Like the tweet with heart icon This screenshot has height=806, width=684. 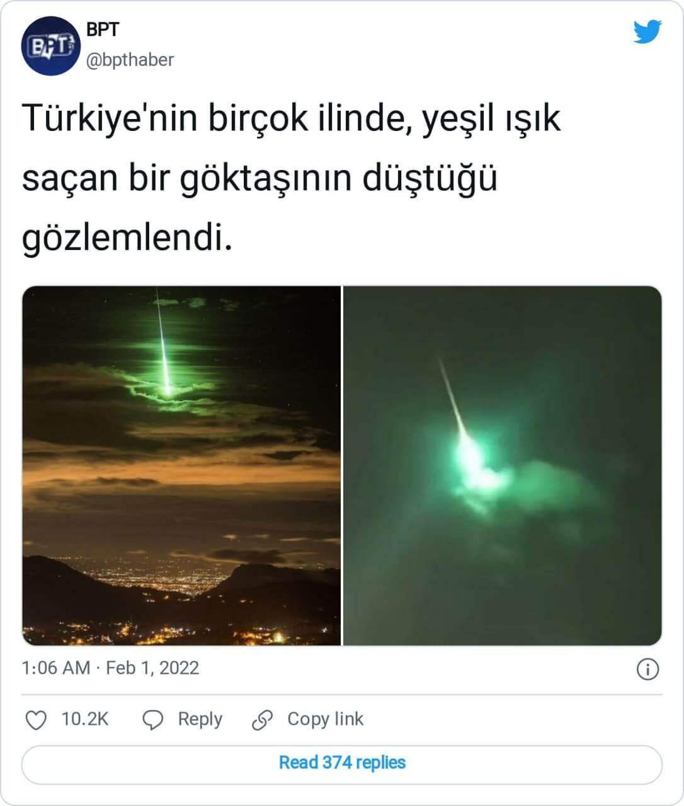(x=35, y=720)
